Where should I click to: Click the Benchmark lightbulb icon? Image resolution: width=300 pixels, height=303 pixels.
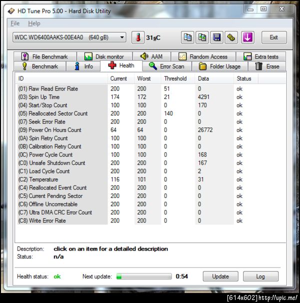24,66
